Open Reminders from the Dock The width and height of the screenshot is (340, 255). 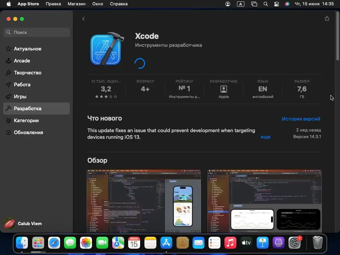tap(214, 243)
